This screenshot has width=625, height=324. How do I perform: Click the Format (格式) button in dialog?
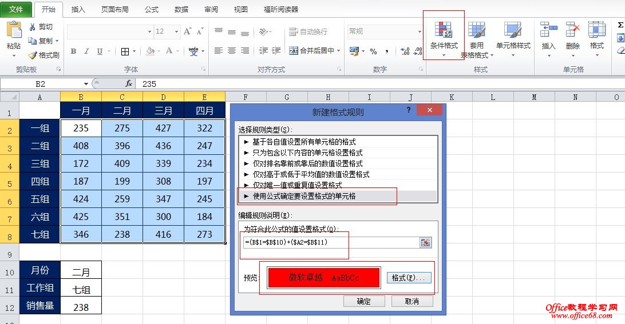pos(409,278)
